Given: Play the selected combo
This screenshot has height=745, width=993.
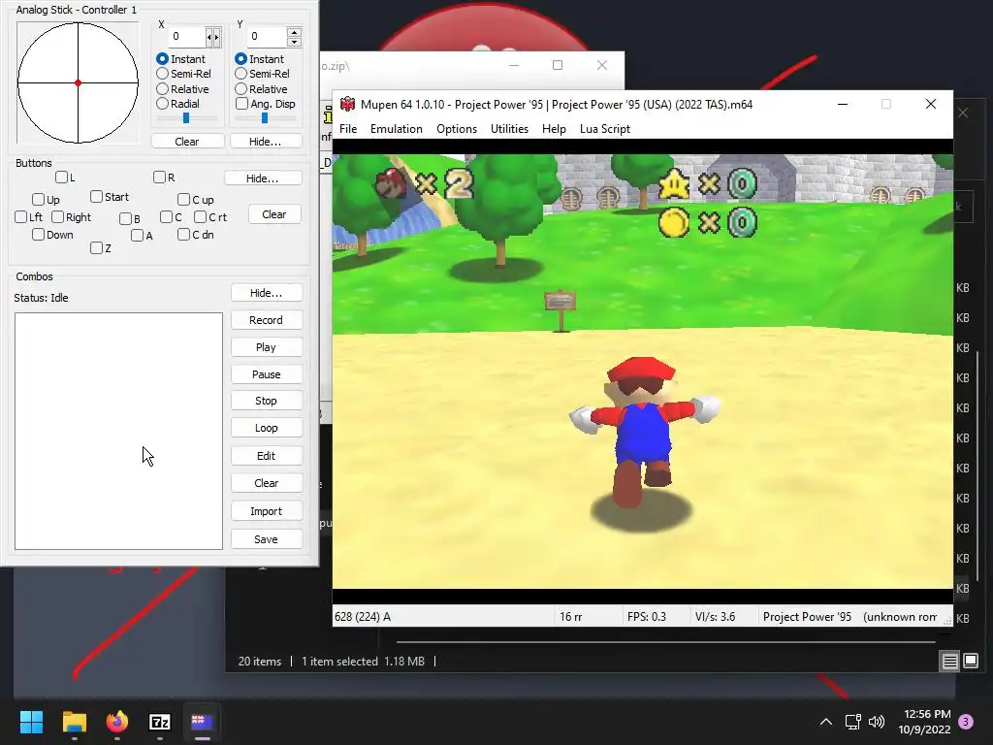Looking at the screenshot, I should pos(267,347).
